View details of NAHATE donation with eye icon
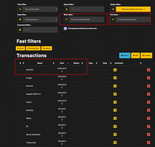Screen dimensions: 155x147 [x=115, y=70]
